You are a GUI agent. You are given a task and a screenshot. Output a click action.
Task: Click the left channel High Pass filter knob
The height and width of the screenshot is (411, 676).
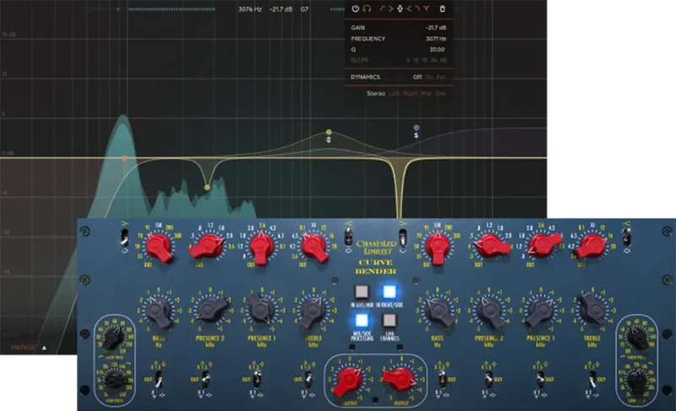coord(113,338)
